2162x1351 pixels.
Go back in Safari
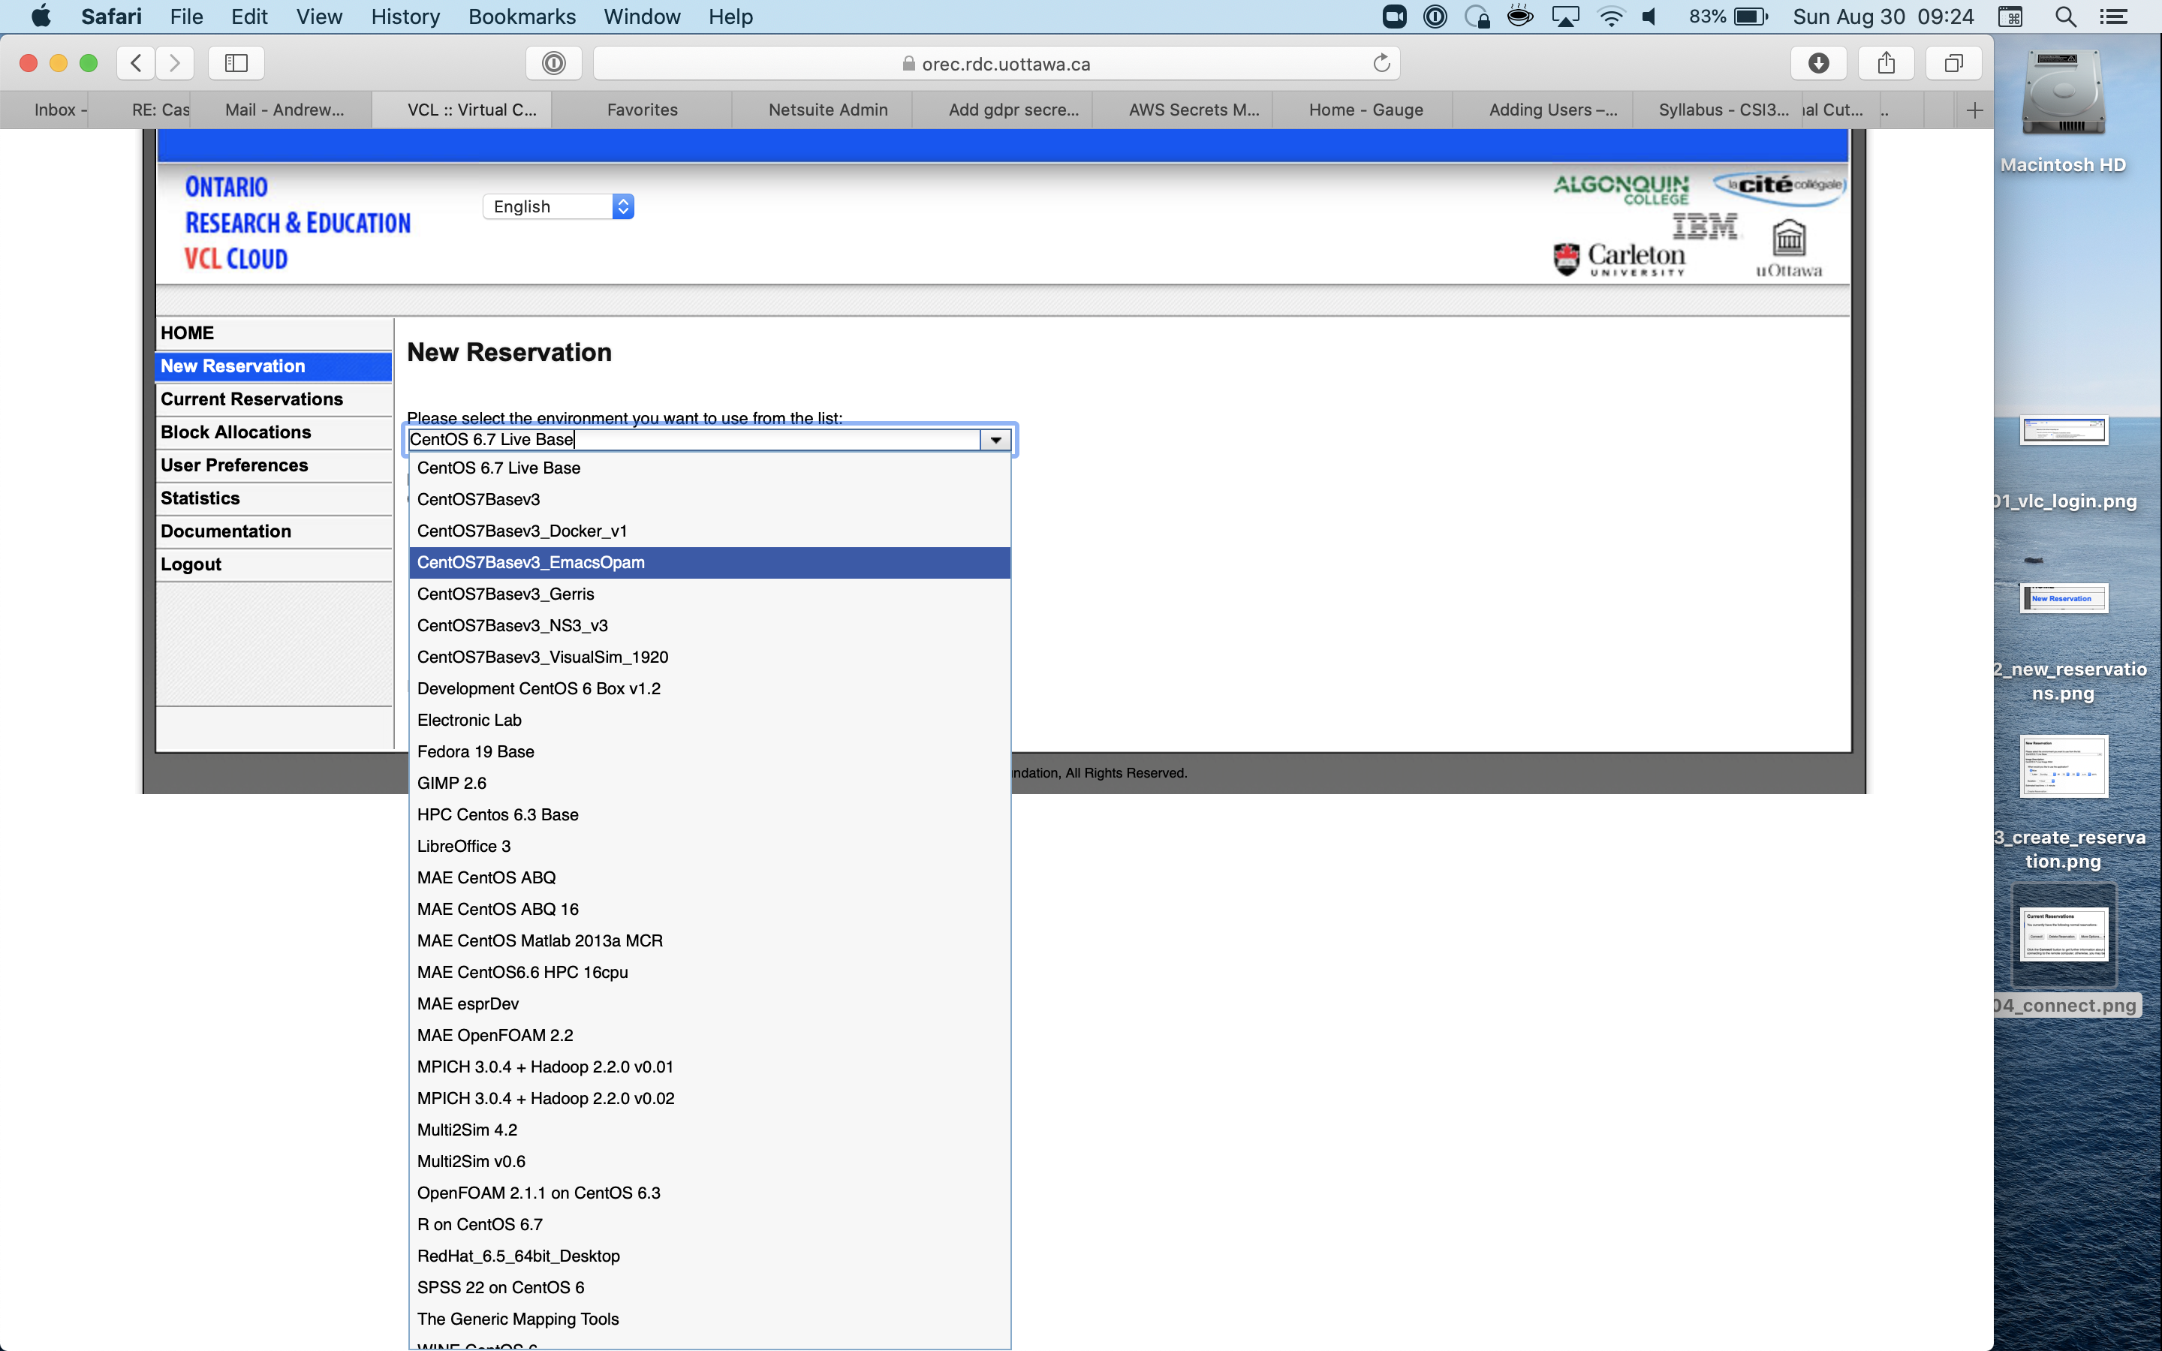[136, 64]
